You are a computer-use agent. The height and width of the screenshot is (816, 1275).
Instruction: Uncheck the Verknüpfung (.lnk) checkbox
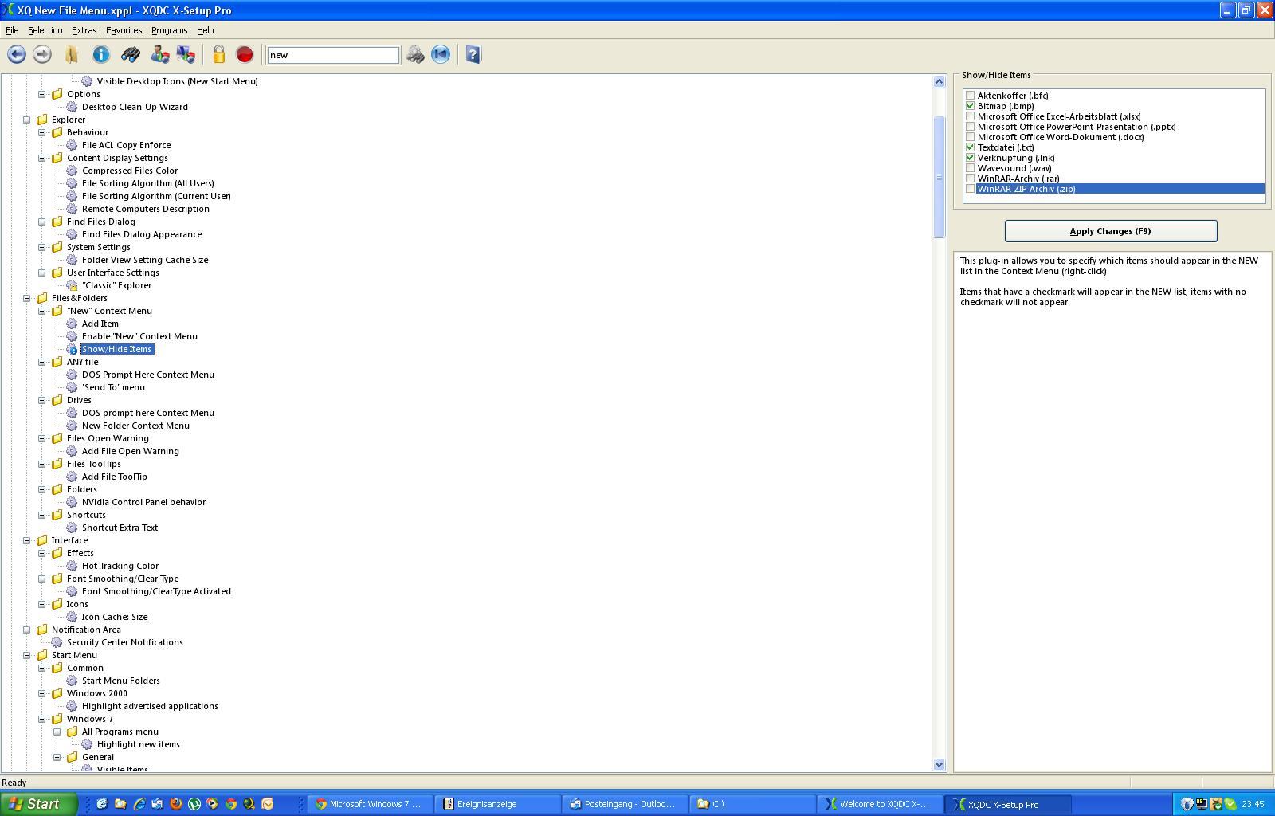click(971, 158)
